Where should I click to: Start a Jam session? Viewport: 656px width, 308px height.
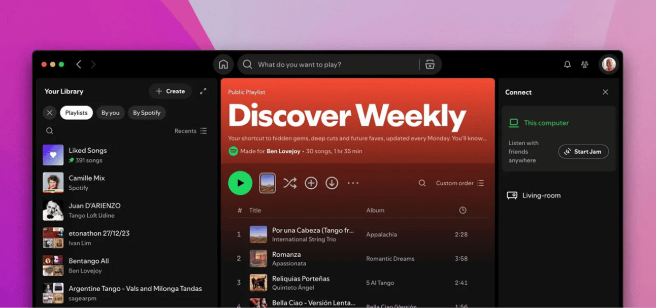pyautogui.click(x=583, y=152)
